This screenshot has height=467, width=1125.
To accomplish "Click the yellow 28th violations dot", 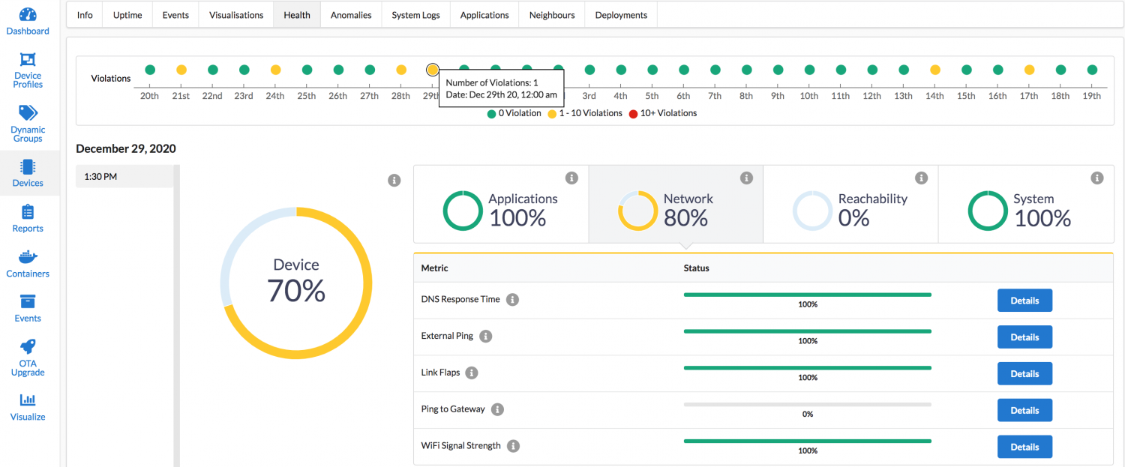I will (x=401, y=70).
